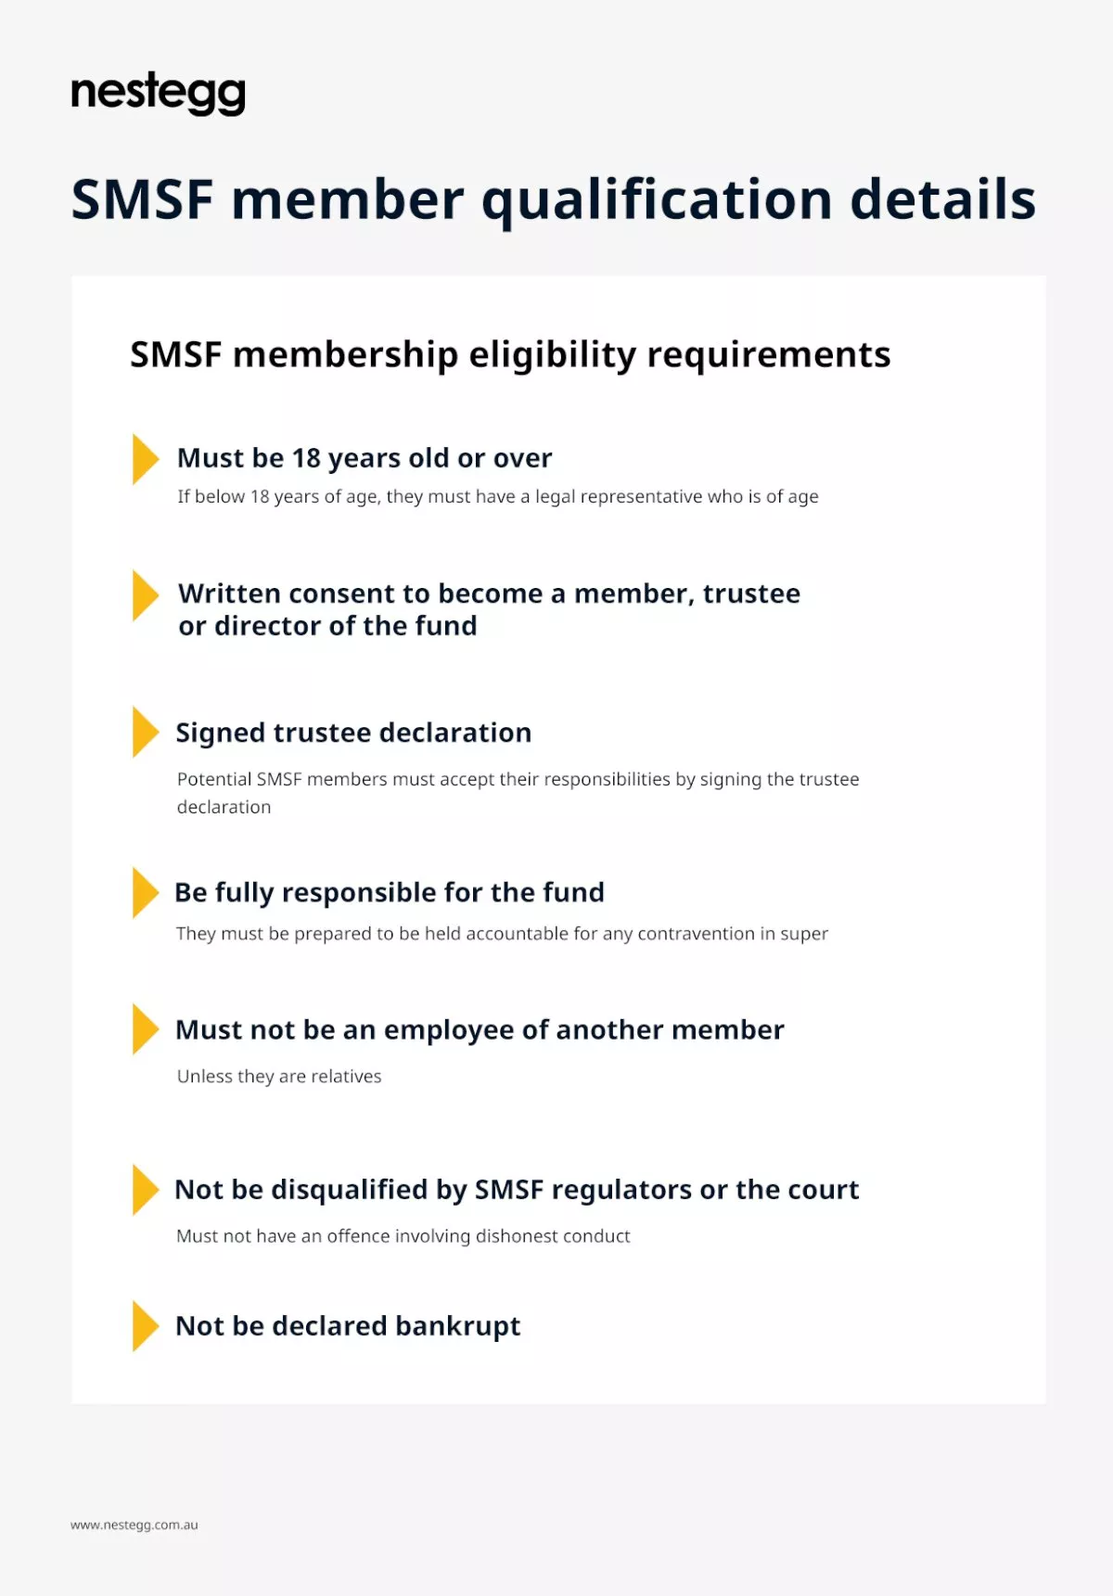Select Must be 18 years old heading
The width and height of the screenshot is (1113, 1596).
[x=365, y=458]
